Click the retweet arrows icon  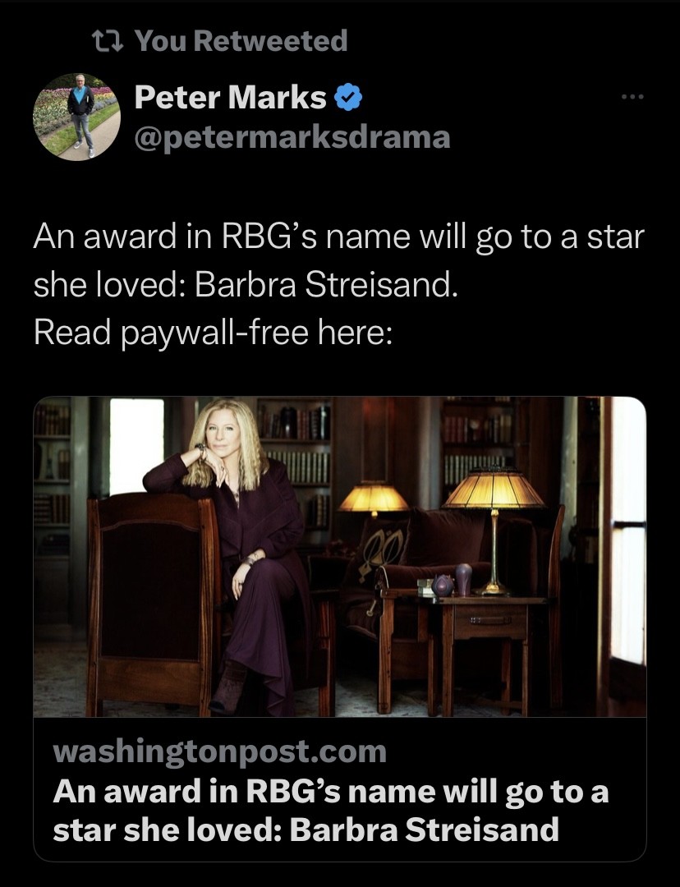[x=107, y=41]
